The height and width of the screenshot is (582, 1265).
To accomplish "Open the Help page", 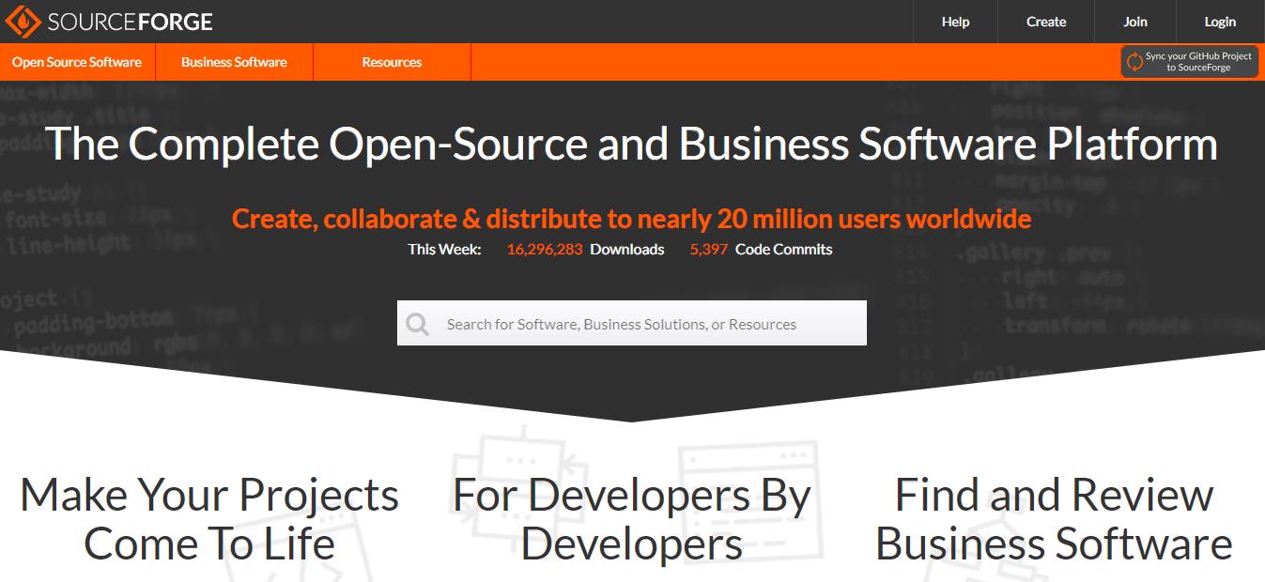I will [955, 22].
